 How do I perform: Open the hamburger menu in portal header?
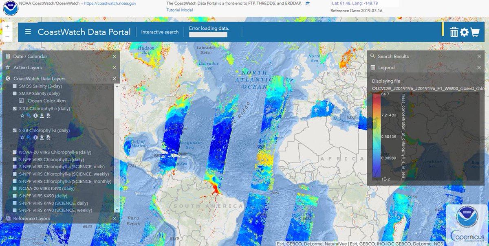coord(28,32)
